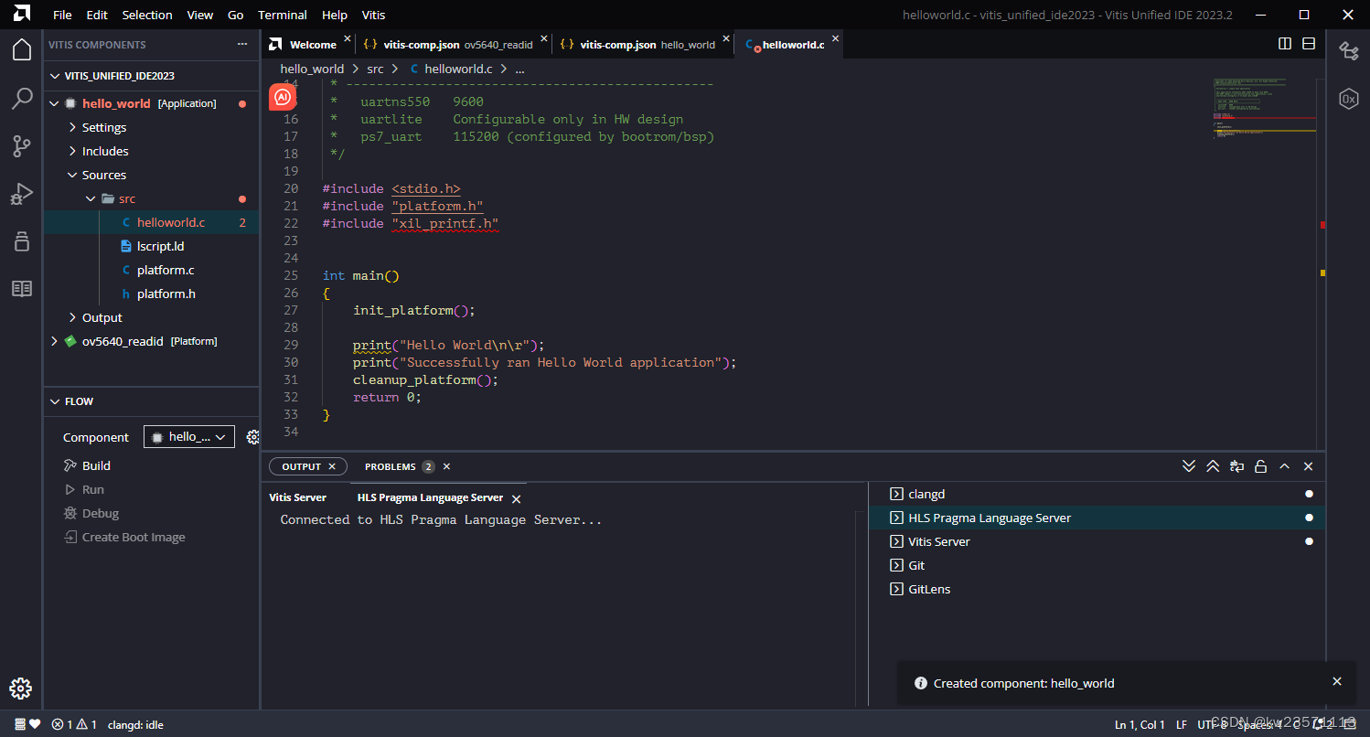Select the GitLens output channel
1370x737 pixels.
pos(1097,589)
